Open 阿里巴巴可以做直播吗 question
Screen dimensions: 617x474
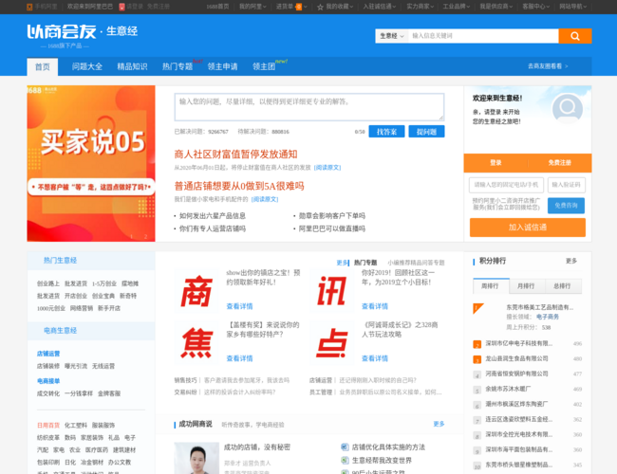[332, 228]
